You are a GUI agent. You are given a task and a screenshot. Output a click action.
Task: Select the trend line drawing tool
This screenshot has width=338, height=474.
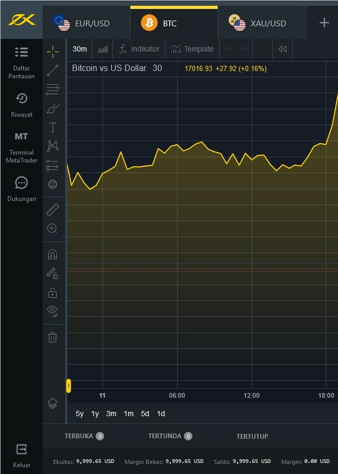[x=53, y=70]
